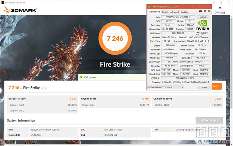Click the SystemInfo v5.12.686 value

[x=36, y=135]
